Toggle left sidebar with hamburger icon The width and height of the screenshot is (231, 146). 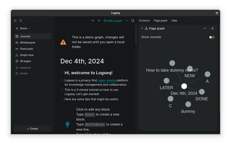(15, 21)
